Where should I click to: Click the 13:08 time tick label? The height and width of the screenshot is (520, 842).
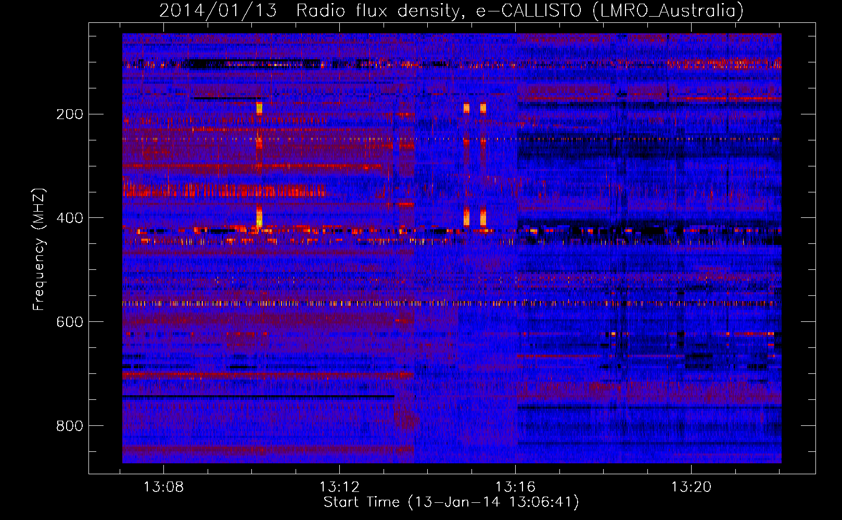tap(164, 487)
